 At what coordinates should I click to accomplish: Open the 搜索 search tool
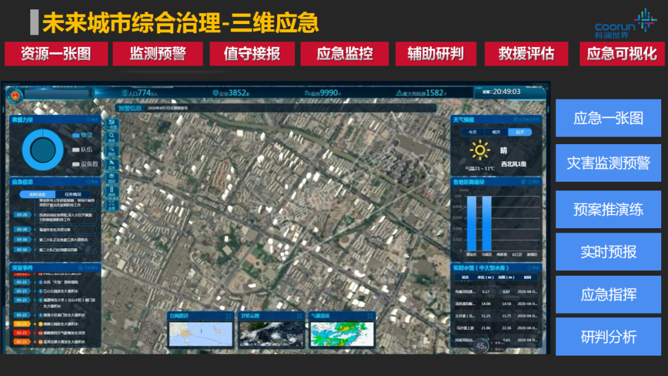(111, 137)
